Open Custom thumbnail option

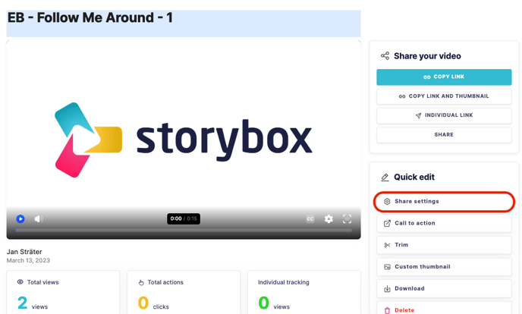[444, 267]
